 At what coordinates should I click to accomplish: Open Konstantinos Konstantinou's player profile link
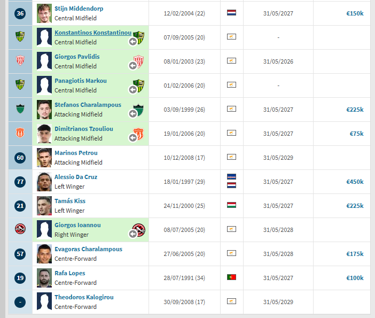tap(92, 33)
